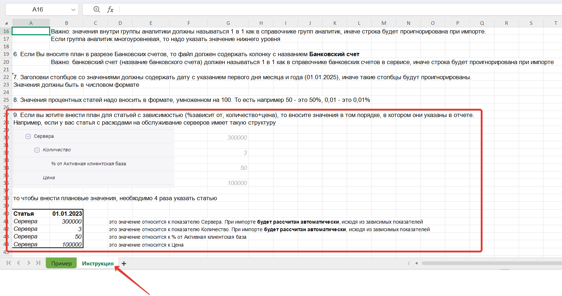Screen dimensions: 562x296
Task: Switch to the Пример sheet tab
Action: click(61, 263)
